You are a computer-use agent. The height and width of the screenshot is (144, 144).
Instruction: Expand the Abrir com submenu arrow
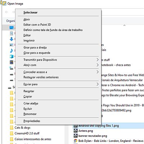point(98,65)
